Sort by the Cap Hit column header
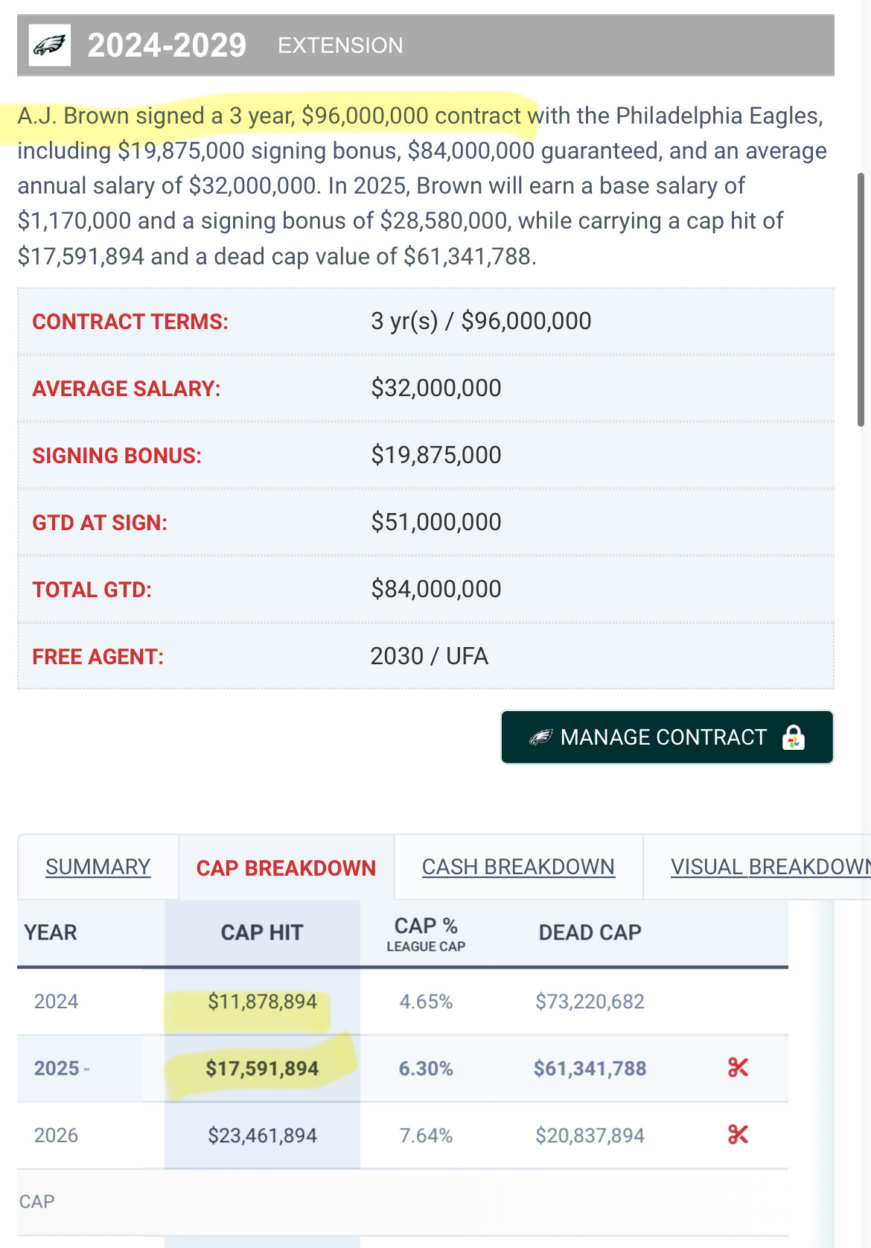871x1248 pixels. click(x=262, y=932)
